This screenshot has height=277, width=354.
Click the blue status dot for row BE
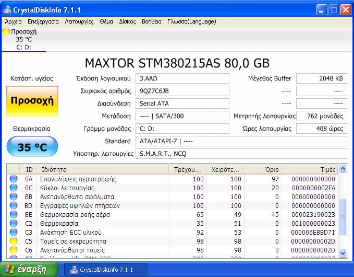coord(14,214)
